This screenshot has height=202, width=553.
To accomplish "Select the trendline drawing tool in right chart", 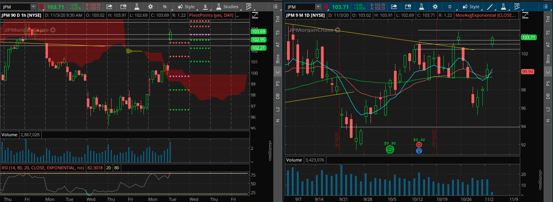I will [490, 7].
